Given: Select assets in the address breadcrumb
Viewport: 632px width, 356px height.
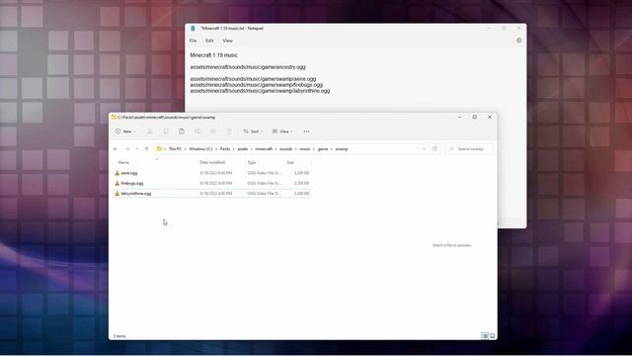Looking at the screenshot, I should pyautogui.click(x=243, y=149).
